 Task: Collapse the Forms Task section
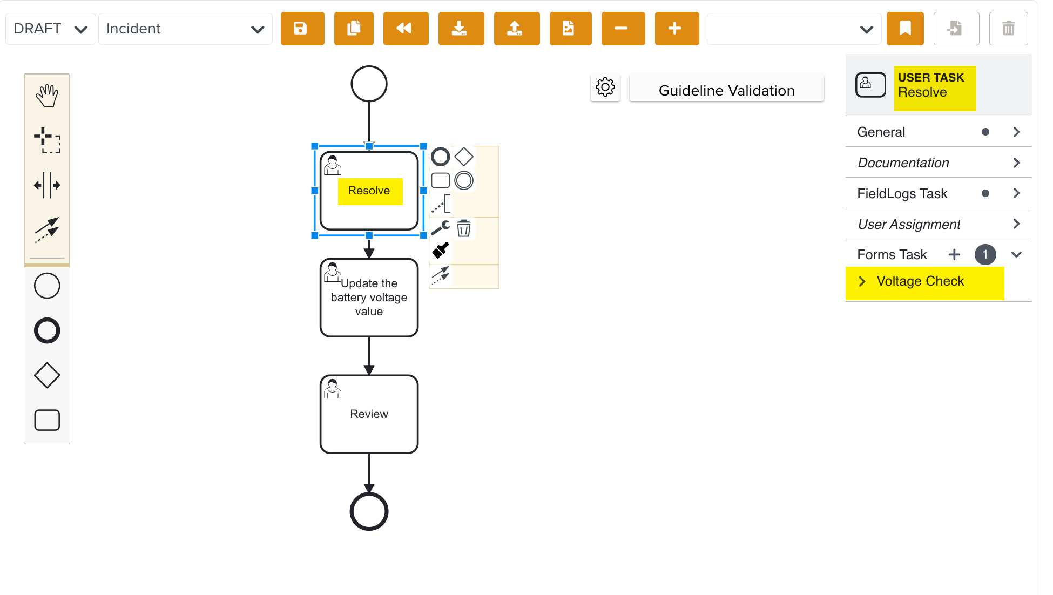1016,254
